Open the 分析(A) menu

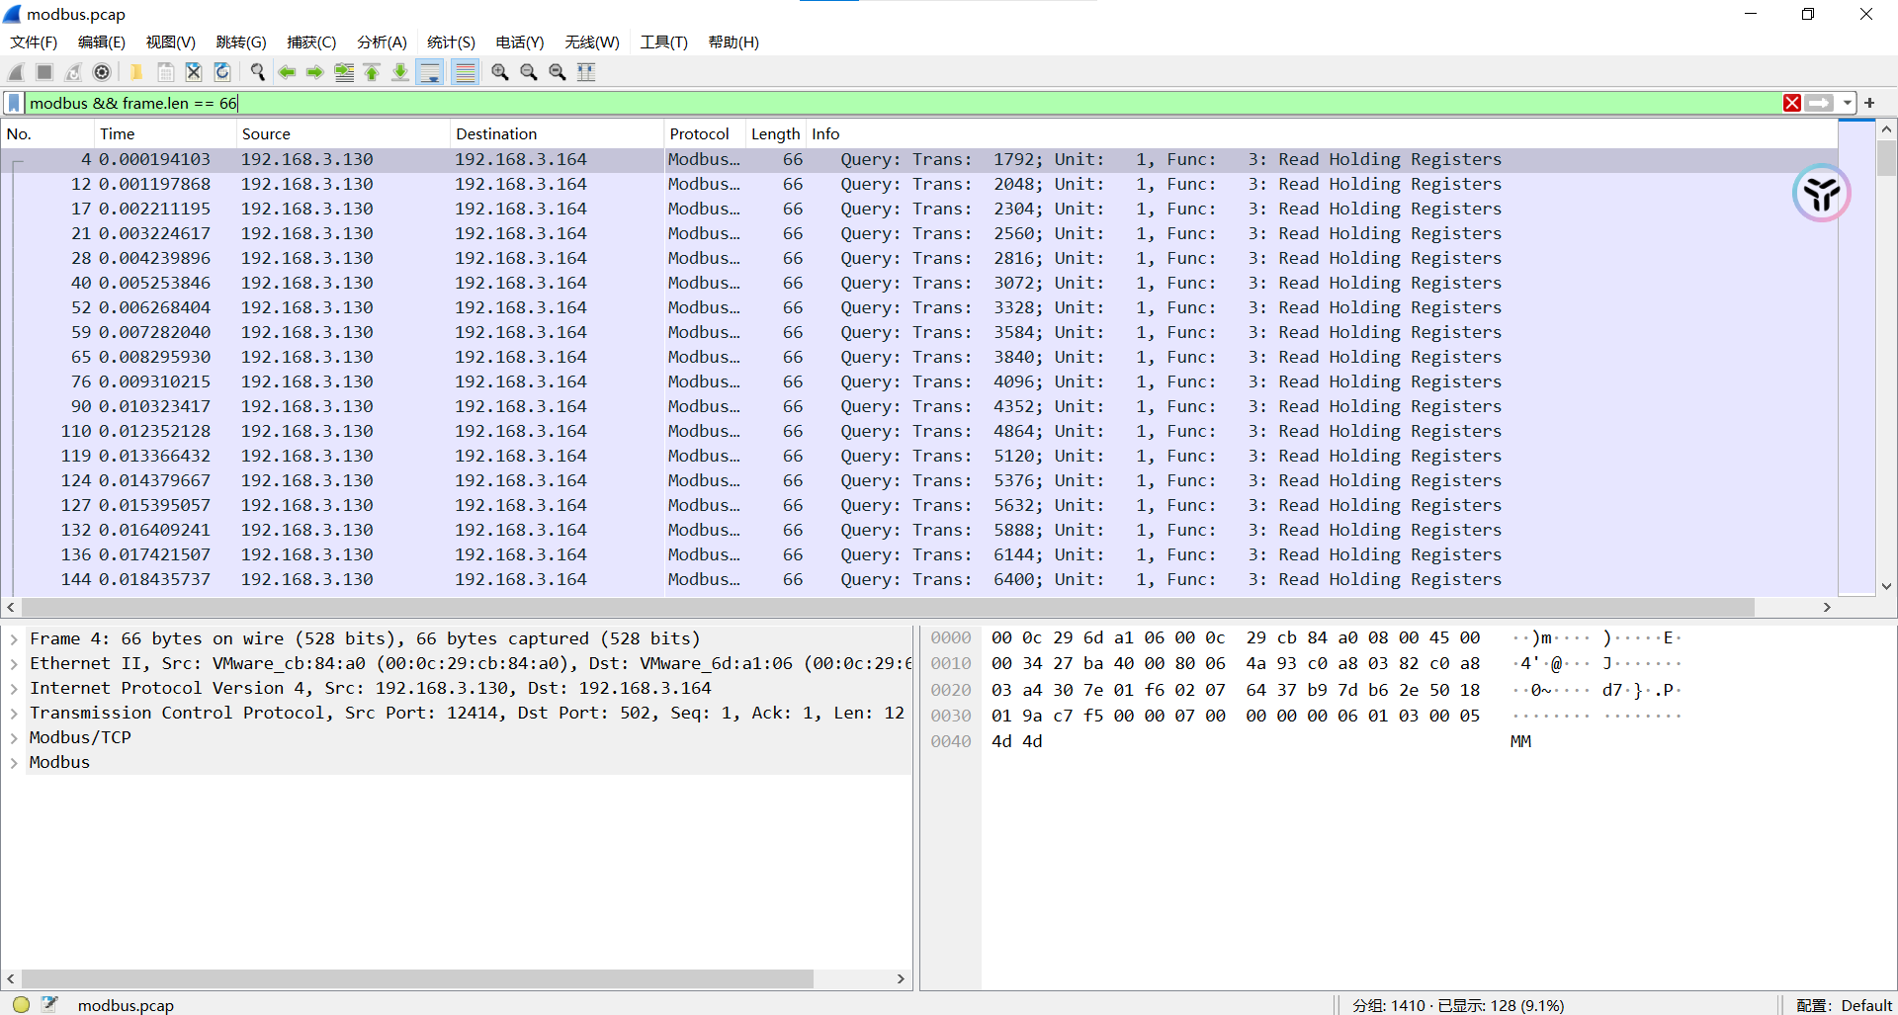click(382, 42)
